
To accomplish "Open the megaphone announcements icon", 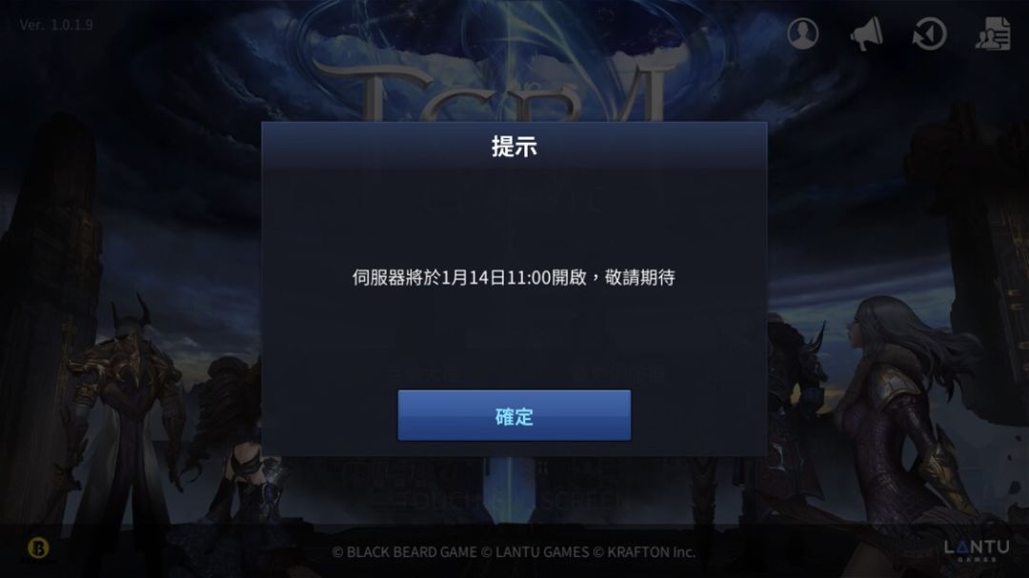I will pos(866,33).
